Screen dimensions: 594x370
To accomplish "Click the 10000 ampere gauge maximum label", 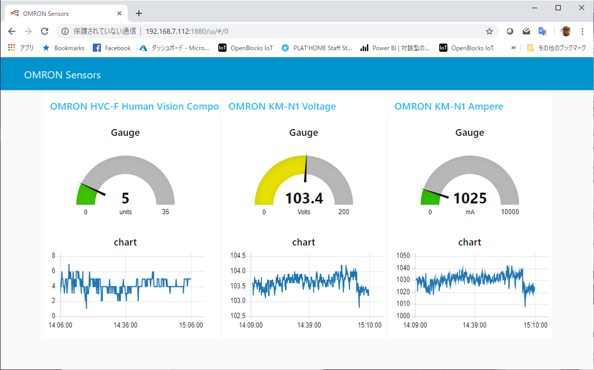I will (x=510, y=212).
